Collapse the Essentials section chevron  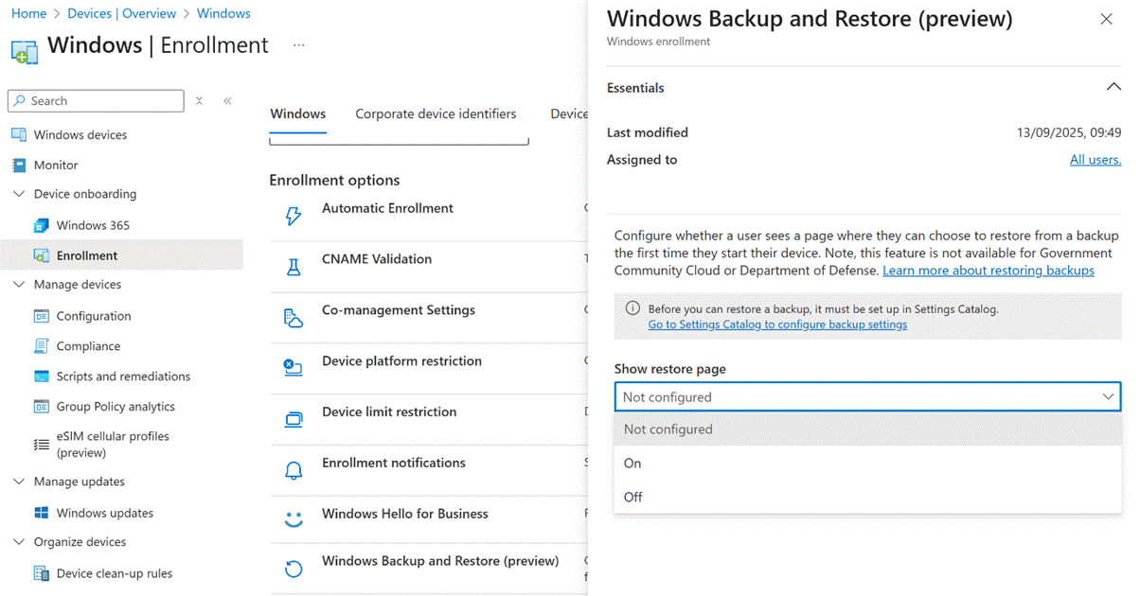1113,87
